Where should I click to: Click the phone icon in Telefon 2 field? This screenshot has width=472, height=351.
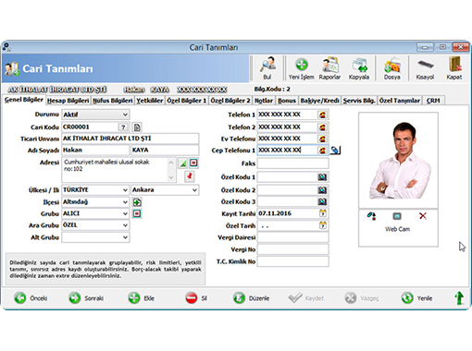pos(322,127)
